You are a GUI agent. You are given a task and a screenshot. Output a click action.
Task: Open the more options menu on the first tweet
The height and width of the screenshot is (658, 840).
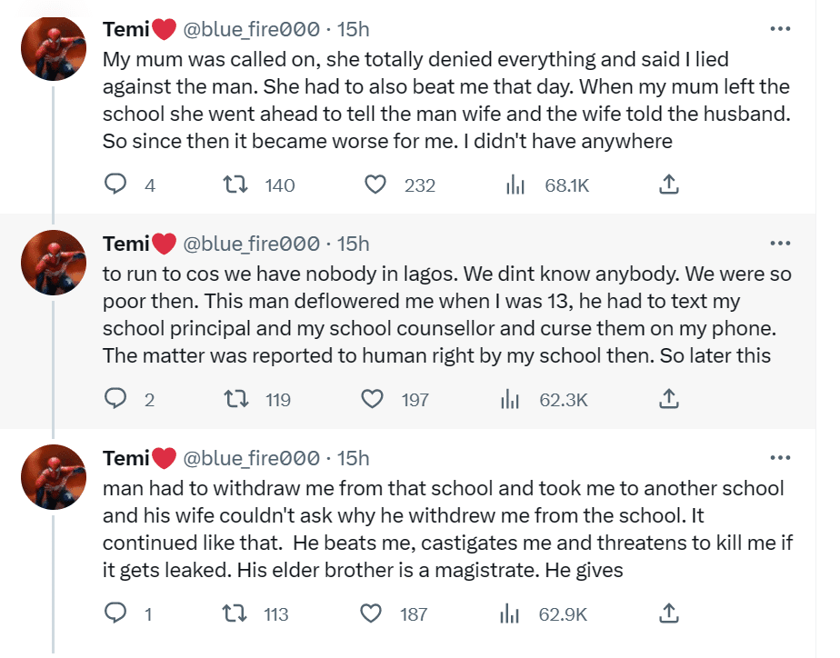click(780, 28)
